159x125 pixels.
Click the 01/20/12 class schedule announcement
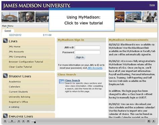point(132,111)
